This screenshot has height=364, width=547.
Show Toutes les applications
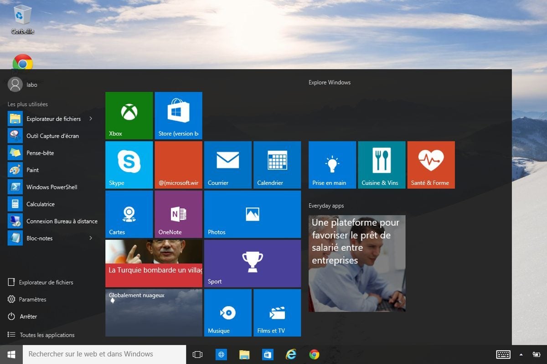(41, 335)
